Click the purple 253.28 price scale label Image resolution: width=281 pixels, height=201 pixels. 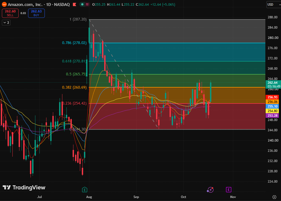(x=272, y=115)
